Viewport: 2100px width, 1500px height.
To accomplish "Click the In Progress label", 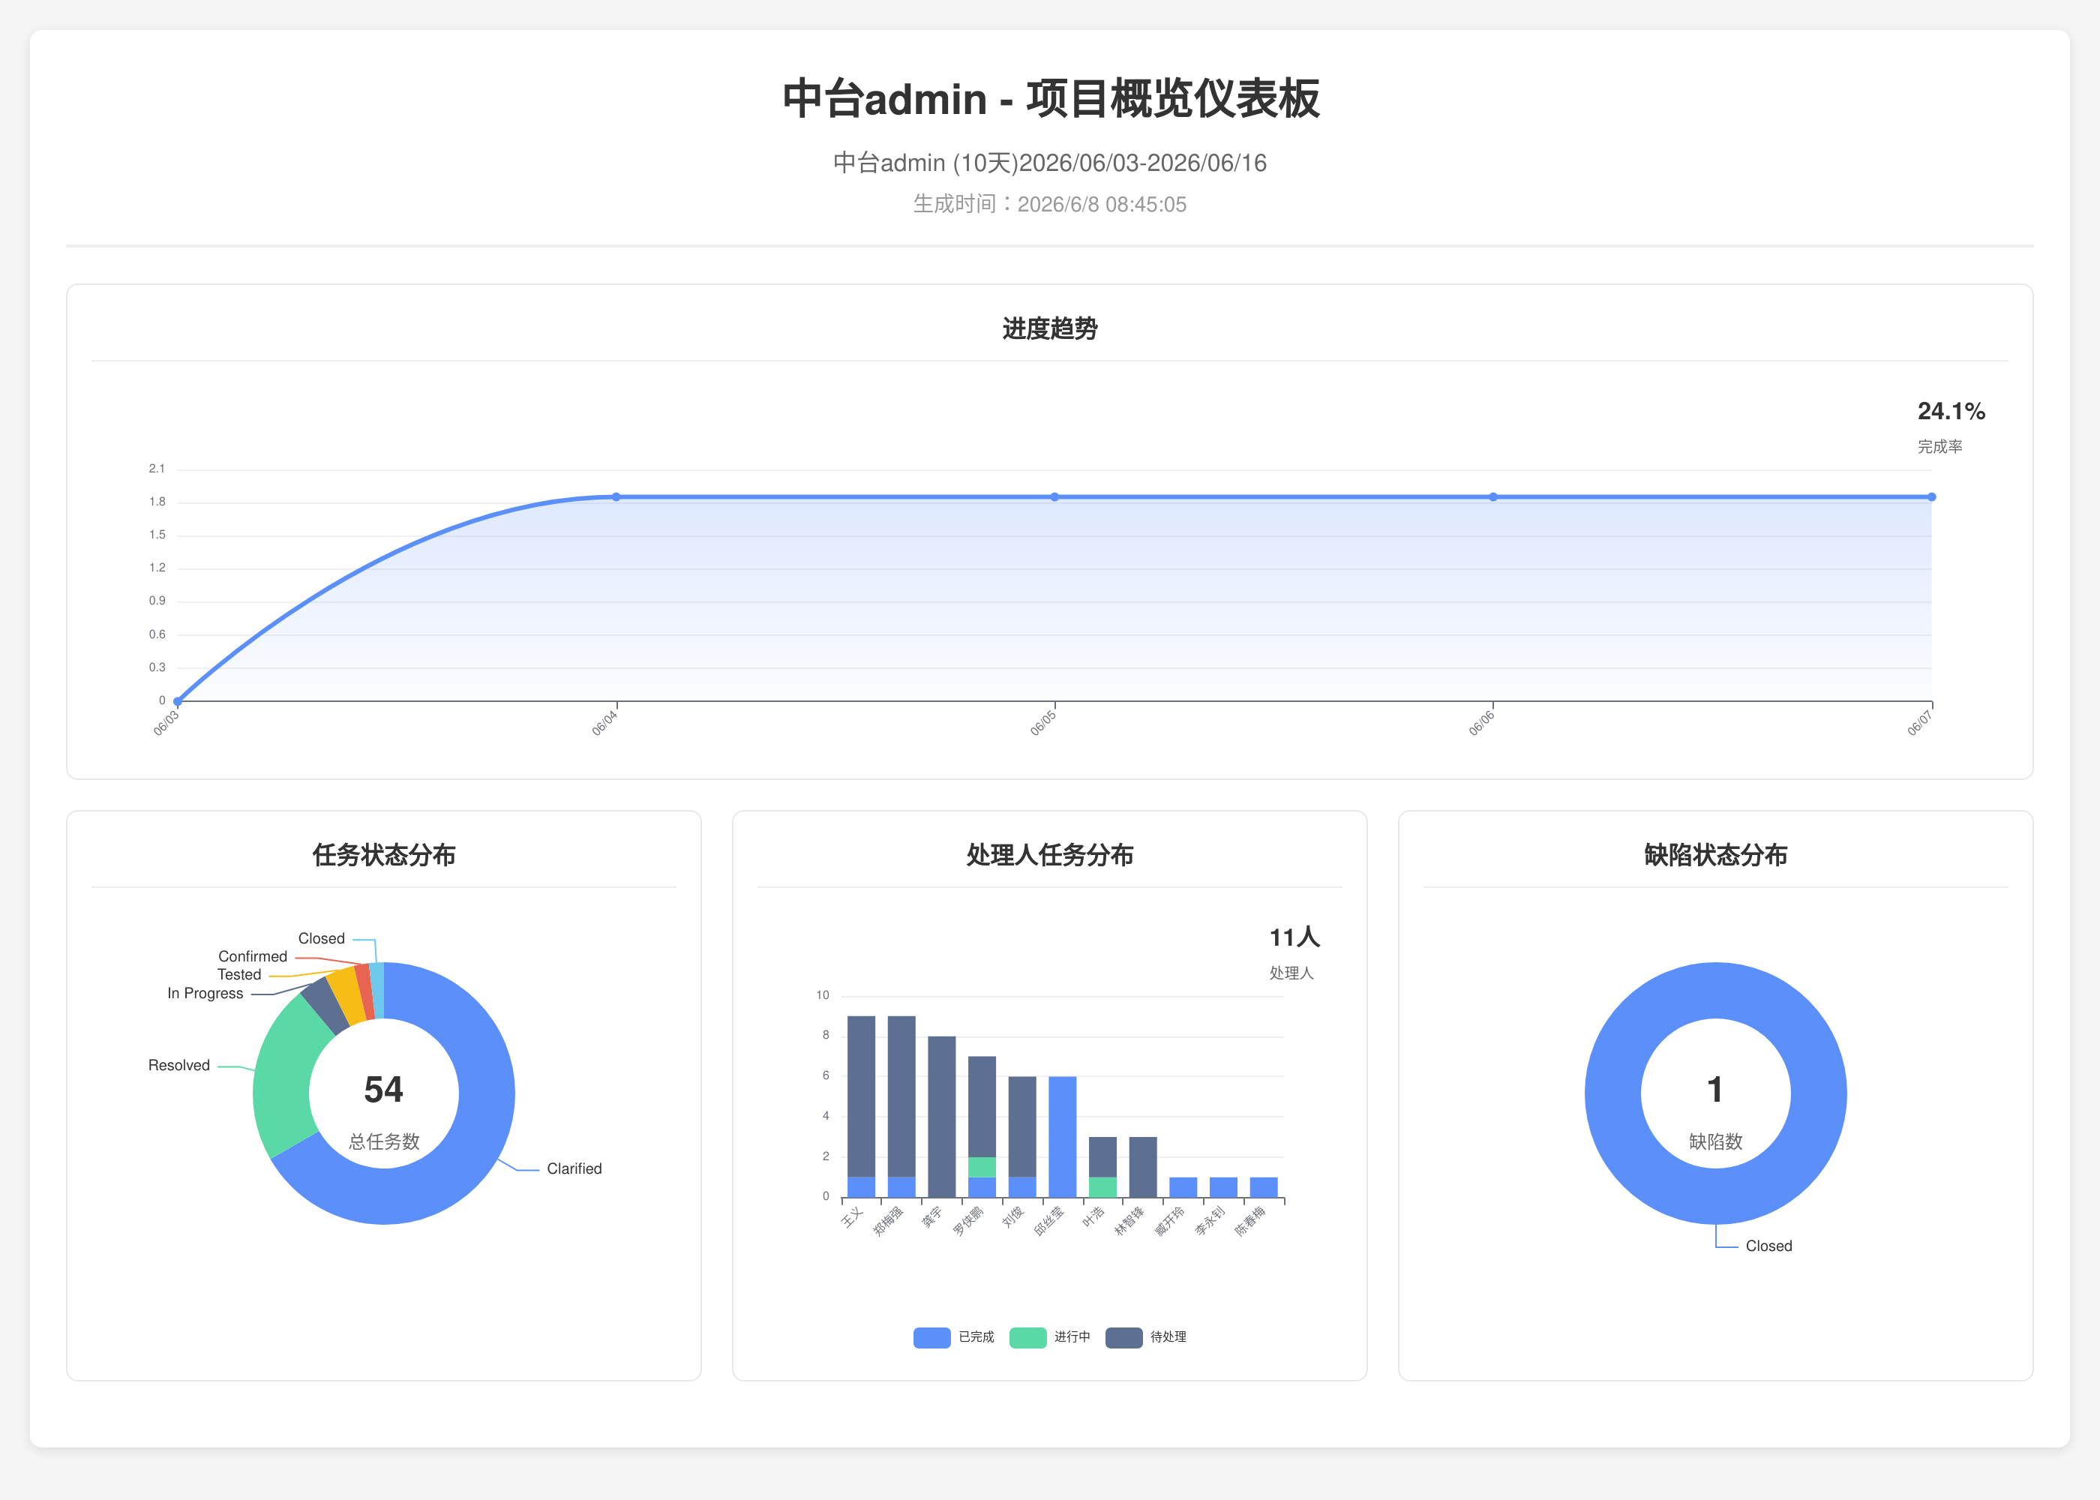I will pyautogui.click(x=205, y=994).
